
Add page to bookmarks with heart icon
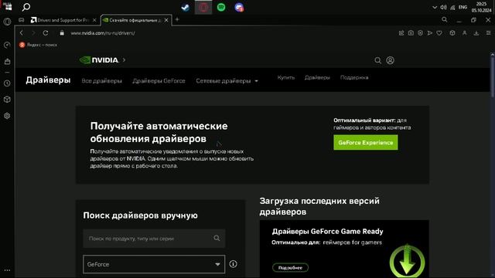click(439, 32)
